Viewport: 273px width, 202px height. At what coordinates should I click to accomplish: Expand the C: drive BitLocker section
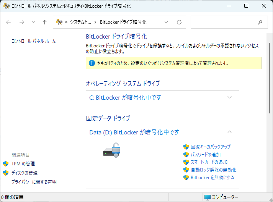tap(229, 97)
